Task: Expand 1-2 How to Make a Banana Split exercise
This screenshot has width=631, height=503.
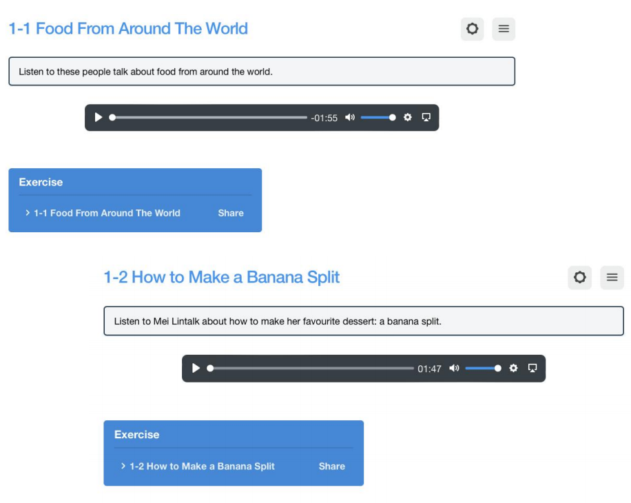Action: point(198,466)
